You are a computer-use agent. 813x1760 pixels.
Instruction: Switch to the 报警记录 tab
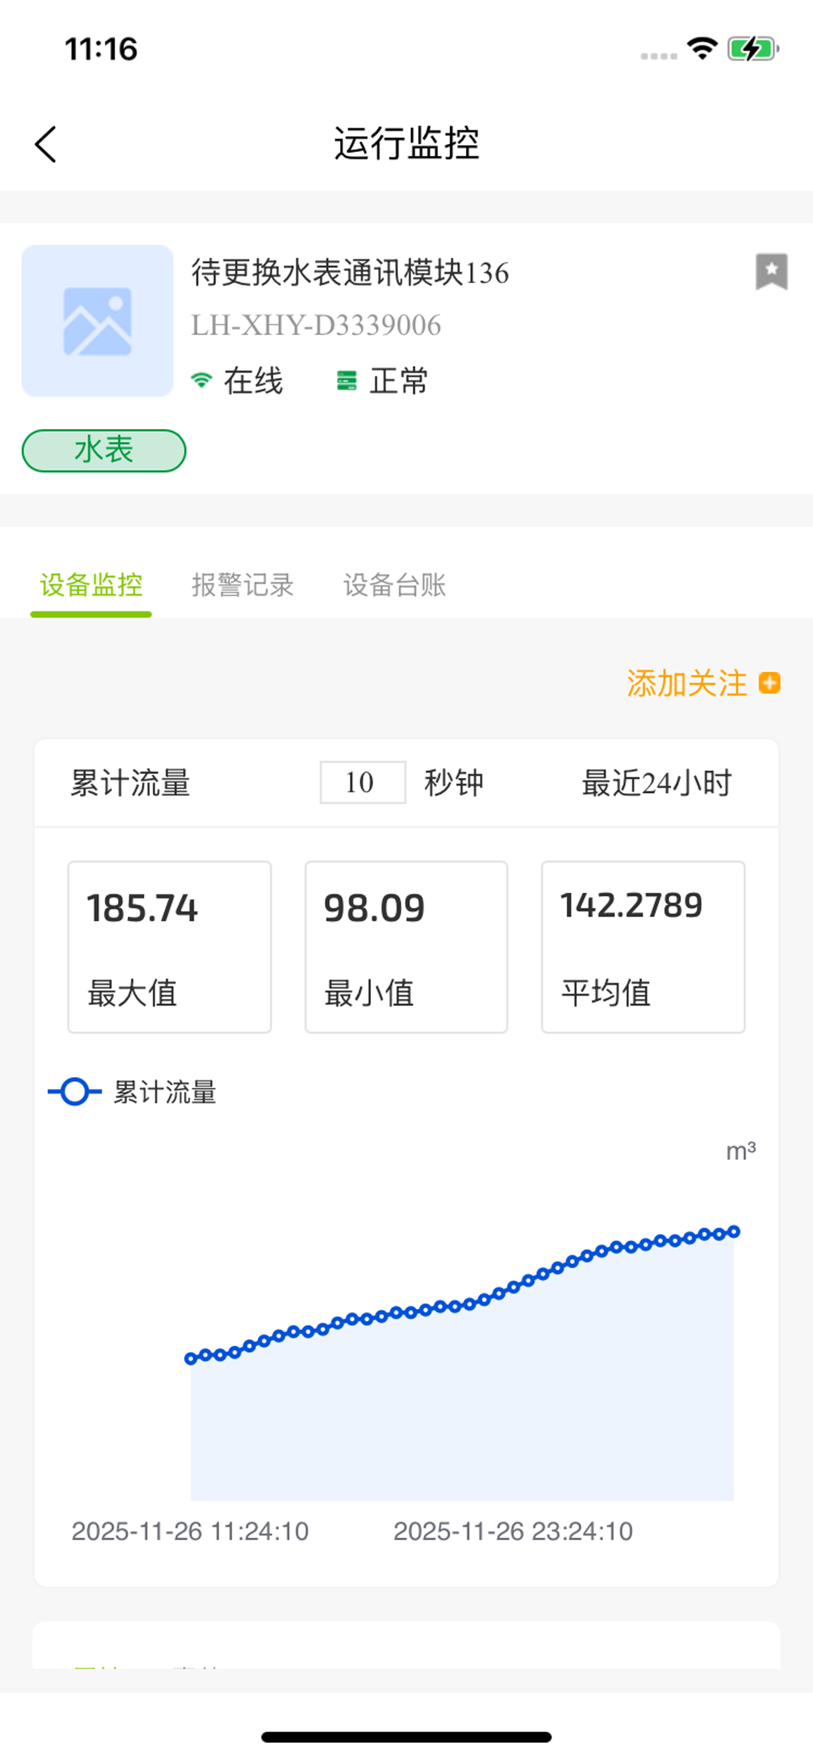click(243, 585)
